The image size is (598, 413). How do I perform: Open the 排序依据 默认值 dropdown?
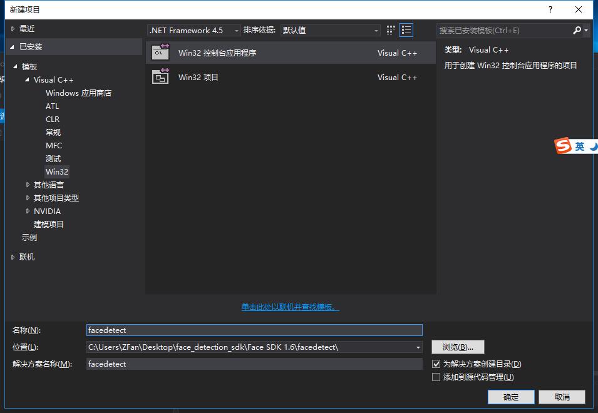tap(330, 30)
